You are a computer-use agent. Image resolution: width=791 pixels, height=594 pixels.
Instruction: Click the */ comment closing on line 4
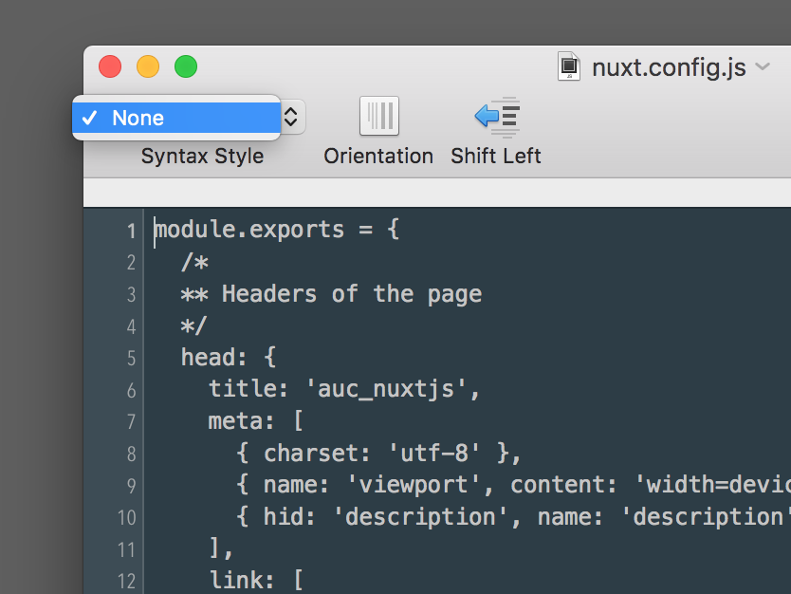pos(194,326)
